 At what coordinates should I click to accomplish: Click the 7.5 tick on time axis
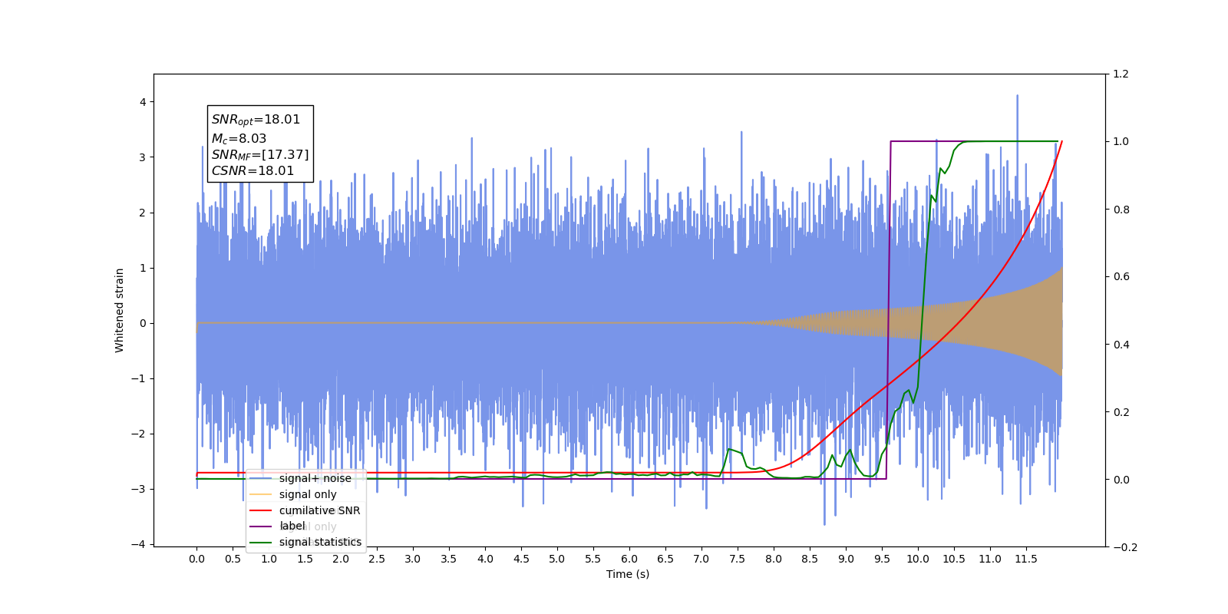738,559
